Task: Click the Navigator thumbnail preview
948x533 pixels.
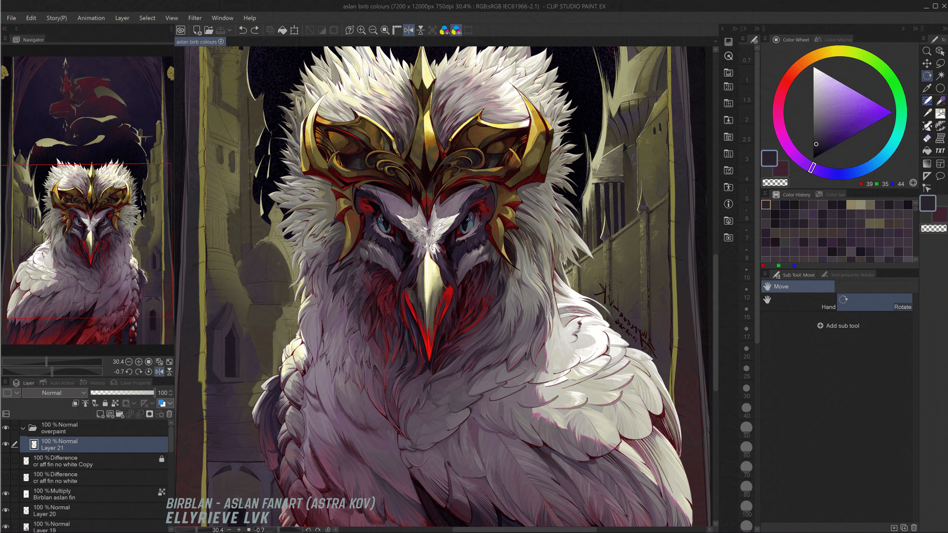Action: (x=87, y=200)
